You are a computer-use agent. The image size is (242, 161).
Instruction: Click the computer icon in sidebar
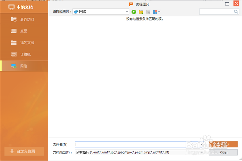click(14, 54)
